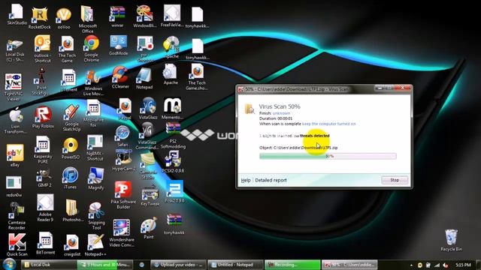Open the ooVoo desktop icon
This screenshot has width=481, height=270.
[x=64, y=18]
